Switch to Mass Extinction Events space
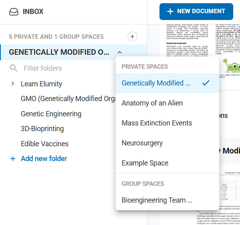Image resolution: width=240 pixels, height=225 pixels. pos(157,123)
